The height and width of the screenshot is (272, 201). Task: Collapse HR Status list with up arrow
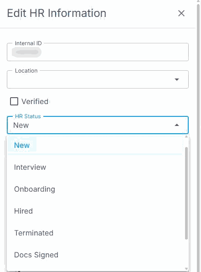(x=176, y=125)
